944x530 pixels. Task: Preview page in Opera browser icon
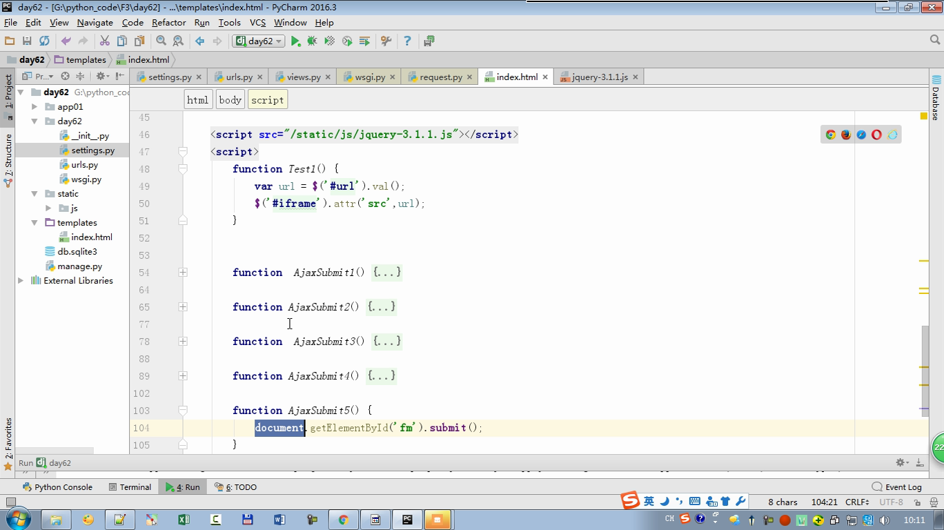pos(876,135)
